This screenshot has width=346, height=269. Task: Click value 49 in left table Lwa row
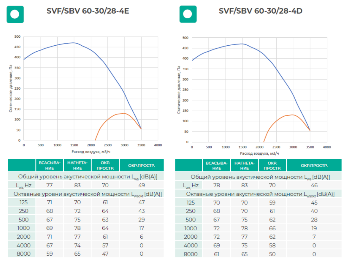[141, 185]
